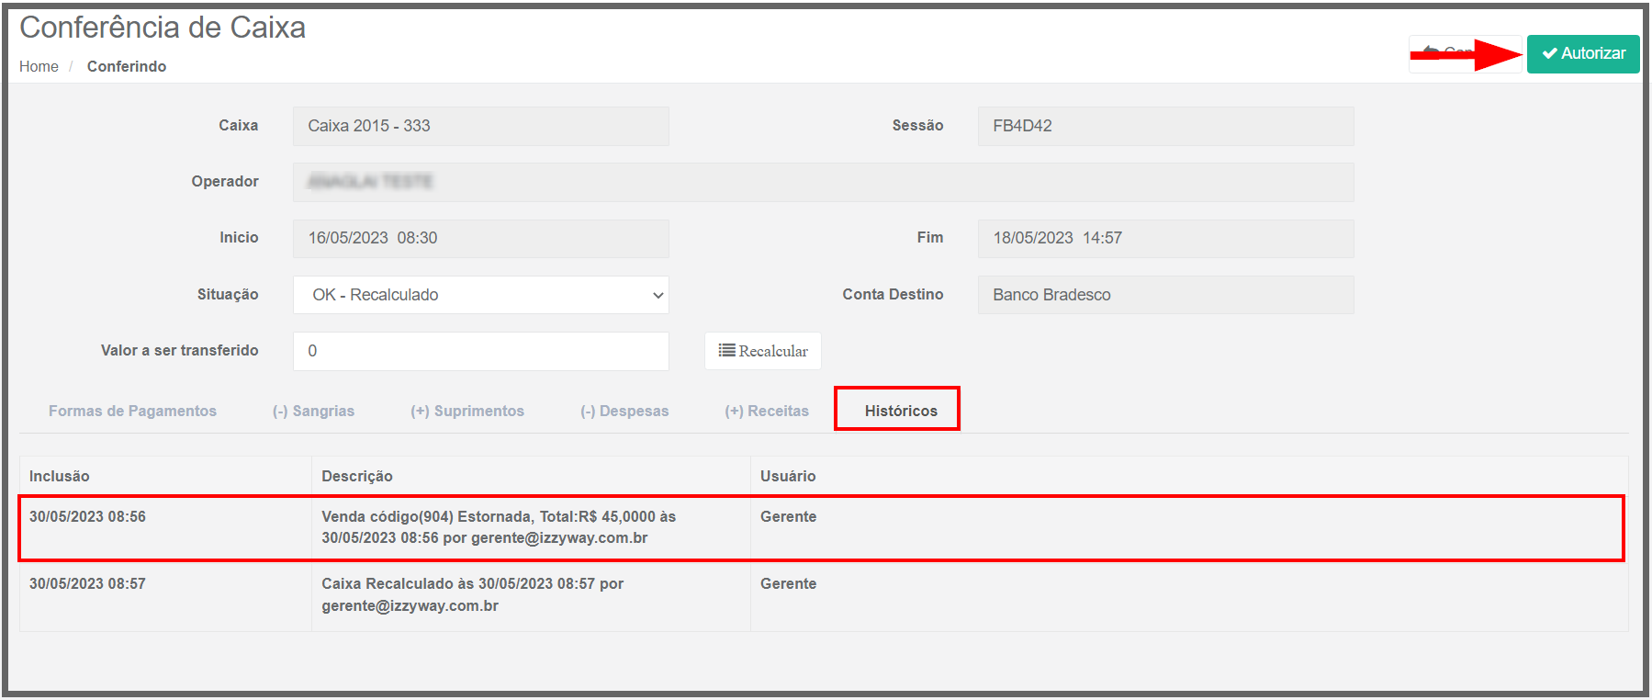View the (+) Receitas tab
Image resolution: width=1652 pixels, height=700 pixels.
[x=767, y=411]
